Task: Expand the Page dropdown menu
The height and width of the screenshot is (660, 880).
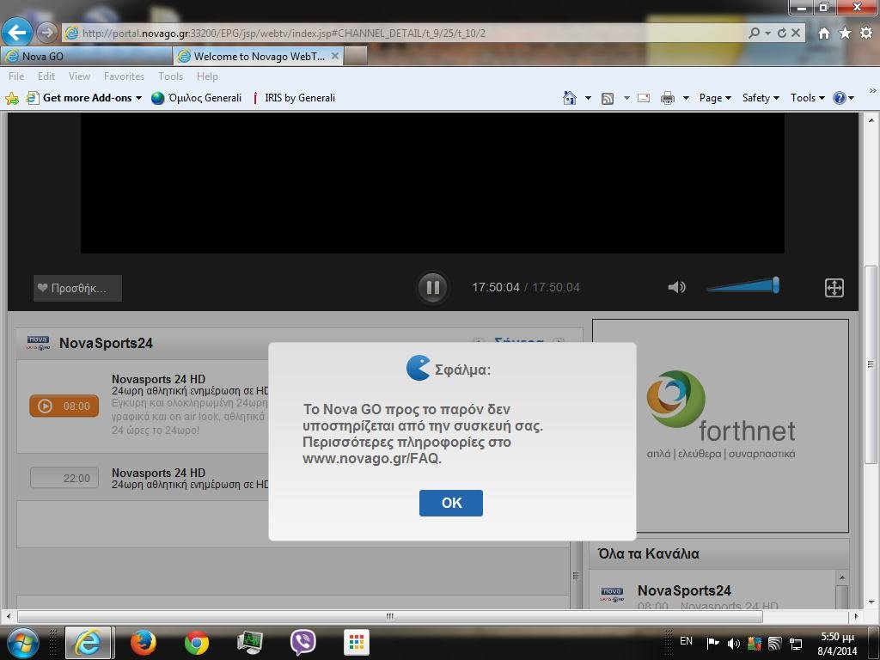Action: click(714, 98)
